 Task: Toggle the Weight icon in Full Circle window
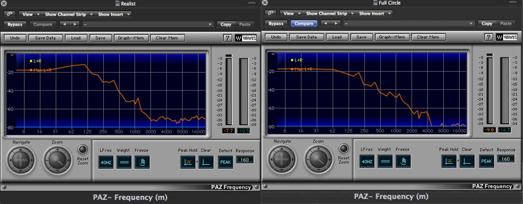pos(385,162)
